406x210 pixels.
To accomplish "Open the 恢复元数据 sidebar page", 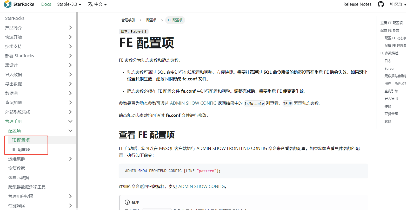I will (19, 177).
